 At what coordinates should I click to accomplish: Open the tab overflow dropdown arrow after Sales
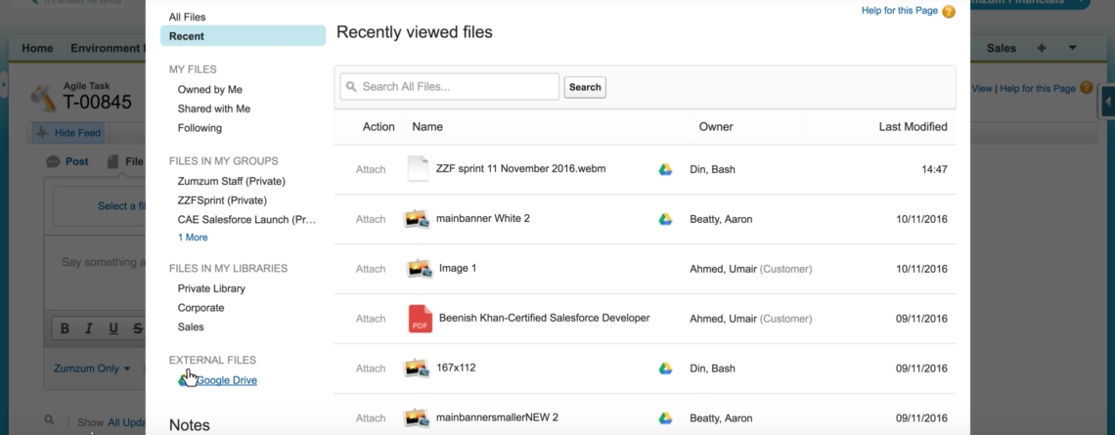point(1072,48)
